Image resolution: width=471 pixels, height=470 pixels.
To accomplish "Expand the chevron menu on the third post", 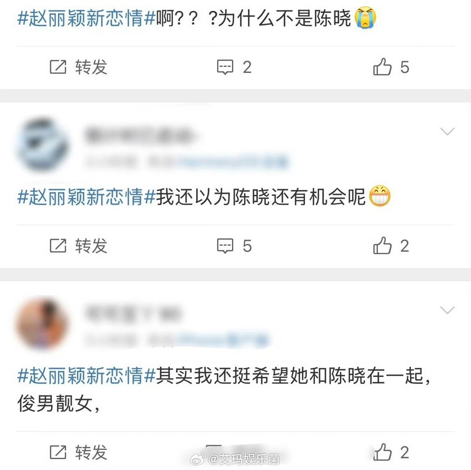I will click(x=447, y=310).
